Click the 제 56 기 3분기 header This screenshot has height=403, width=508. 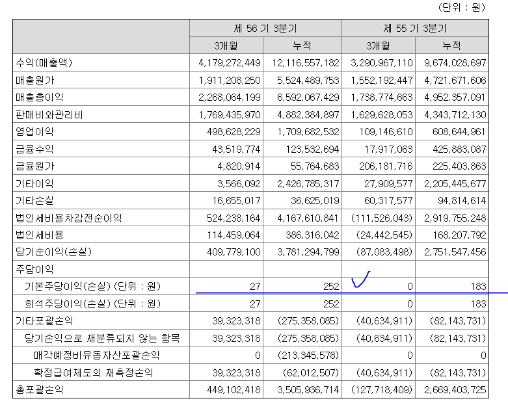point(265,29)
